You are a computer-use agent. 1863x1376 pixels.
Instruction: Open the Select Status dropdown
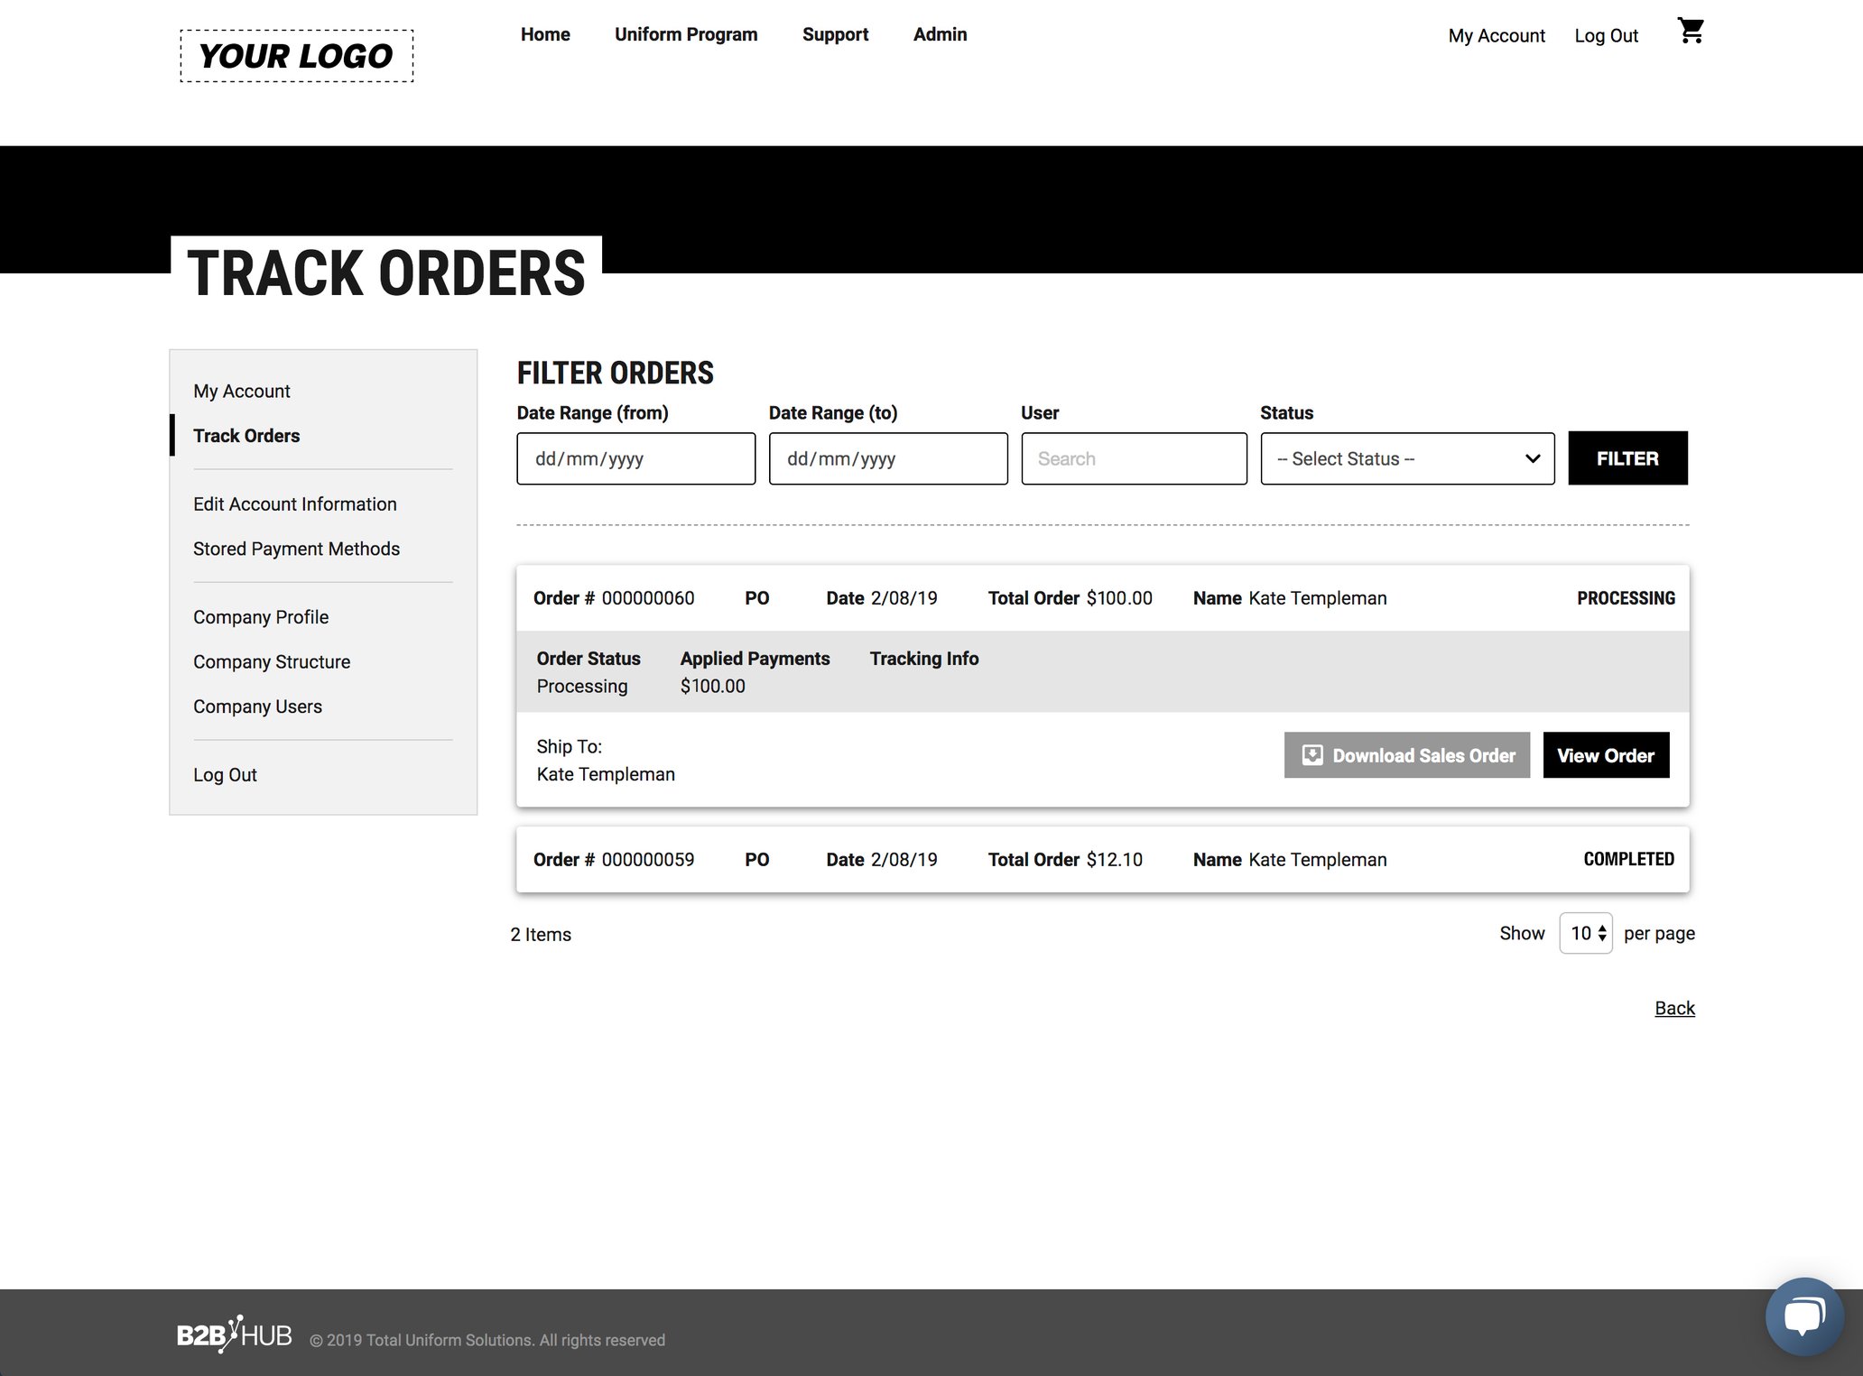pos(1407,458)
